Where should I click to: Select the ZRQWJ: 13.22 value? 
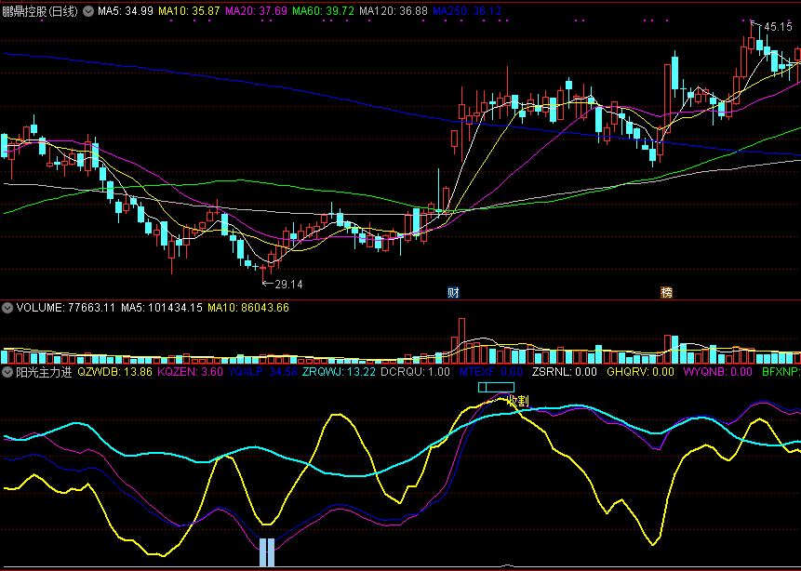pos(340,372)
